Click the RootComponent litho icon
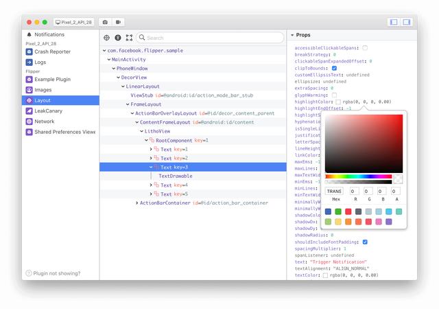 (x=152, y=139)
